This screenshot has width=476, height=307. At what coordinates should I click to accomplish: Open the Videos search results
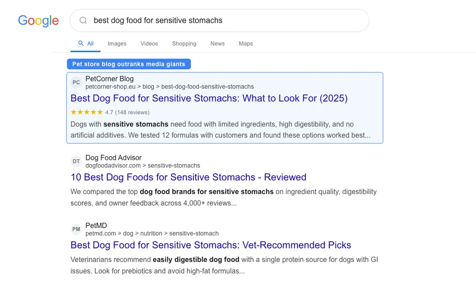pos(149,44)
